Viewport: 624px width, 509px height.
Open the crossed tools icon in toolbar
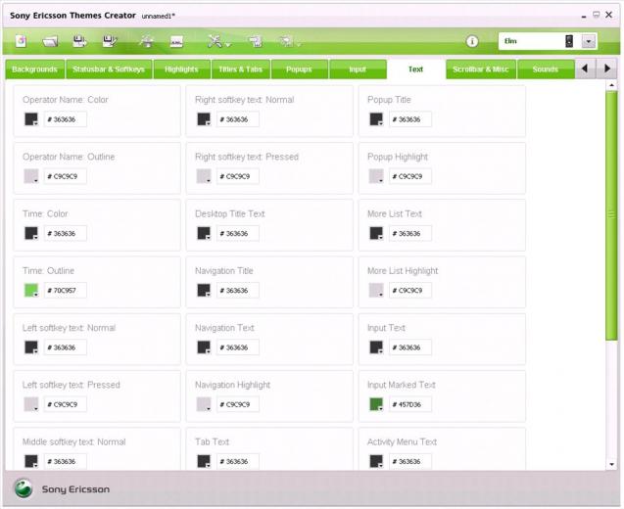216,41
